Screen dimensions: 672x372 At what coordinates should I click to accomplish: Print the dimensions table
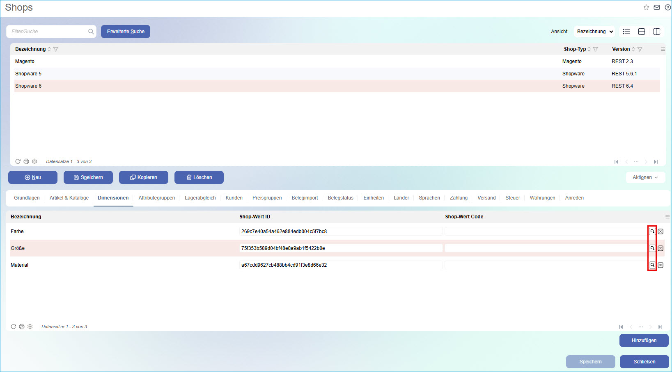pos(22,327)
